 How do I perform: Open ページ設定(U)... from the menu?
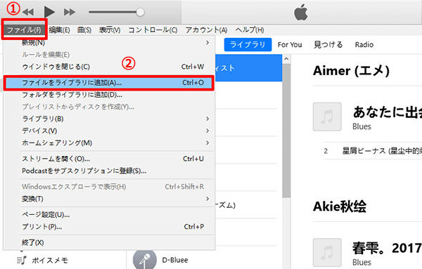tap(109, 215)
